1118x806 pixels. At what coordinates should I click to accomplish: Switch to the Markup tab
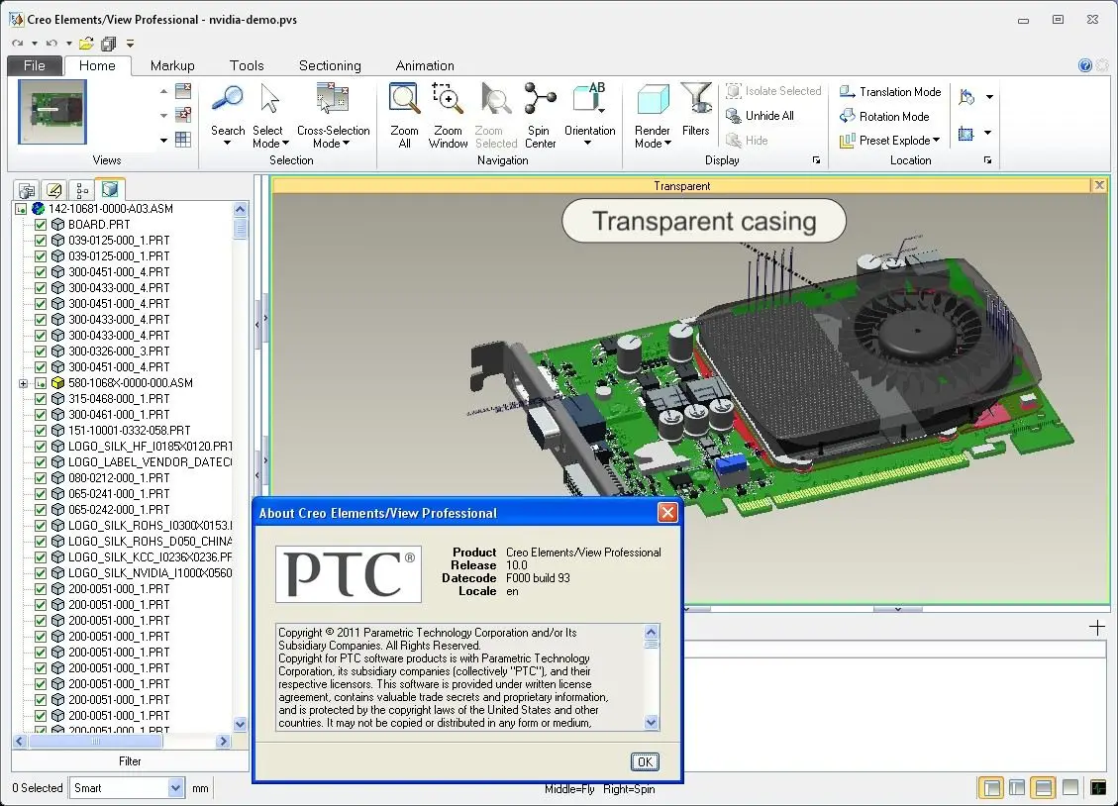coord(172,65)
